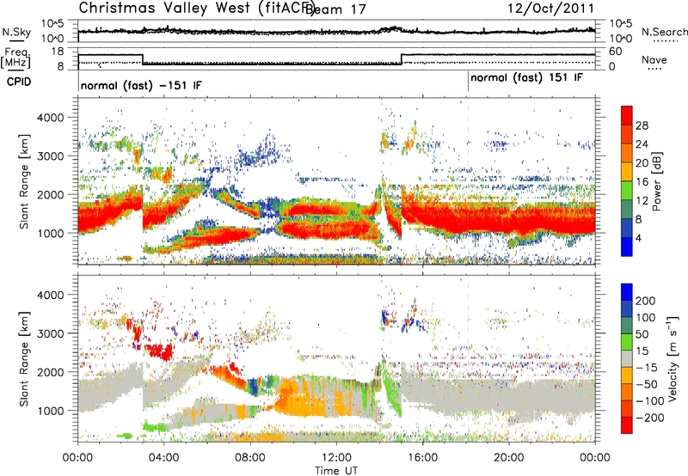The height and width of the screenshot is (476, 688).
Task: Click the '16:00' time axis tick label
Action: click(x=422, y=458)
